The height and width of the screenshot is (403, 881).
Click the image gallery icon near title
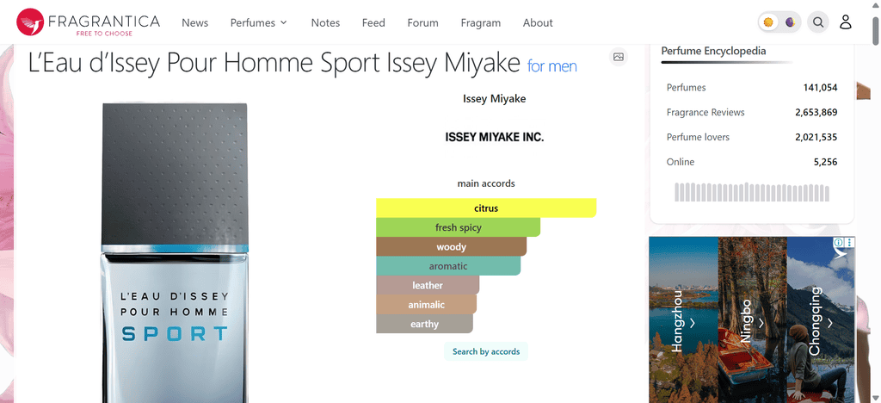click(x=619, y=57)
